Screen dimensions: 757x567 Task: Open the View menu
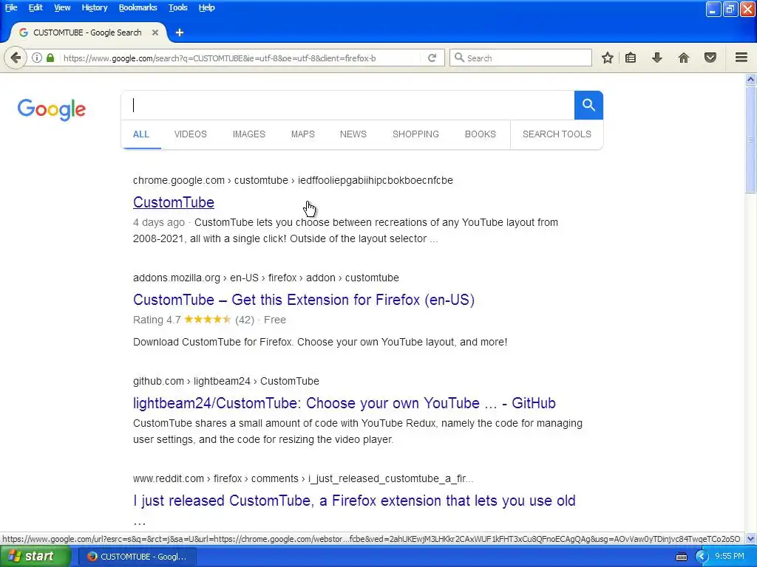62,7
